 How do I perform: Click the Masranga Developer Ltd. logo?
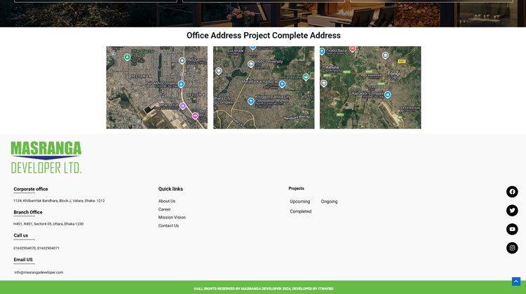click(x=46, y=157)
